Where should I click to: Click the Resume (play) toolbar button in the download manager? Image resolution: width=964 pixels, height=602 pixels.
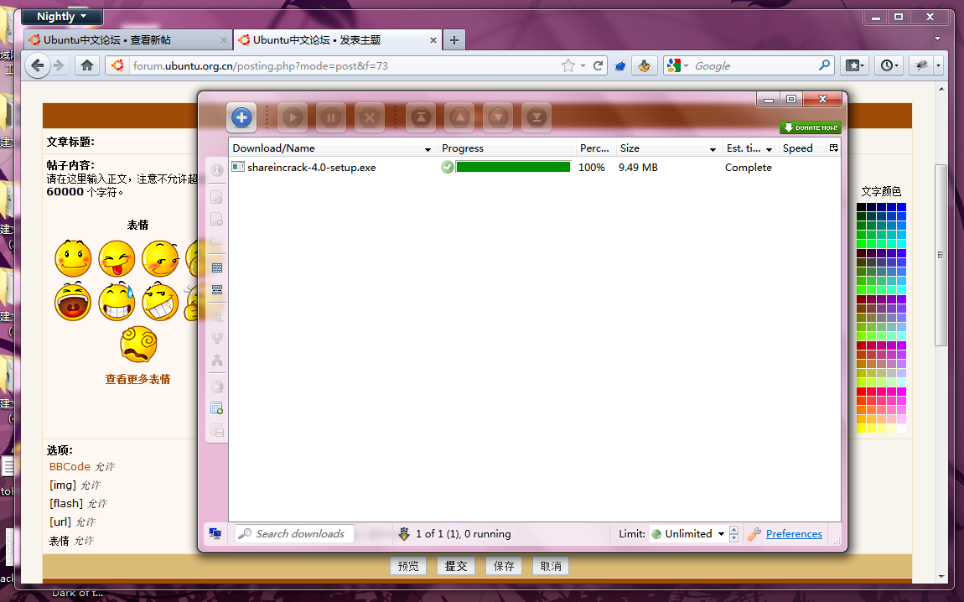click(293, 117)
